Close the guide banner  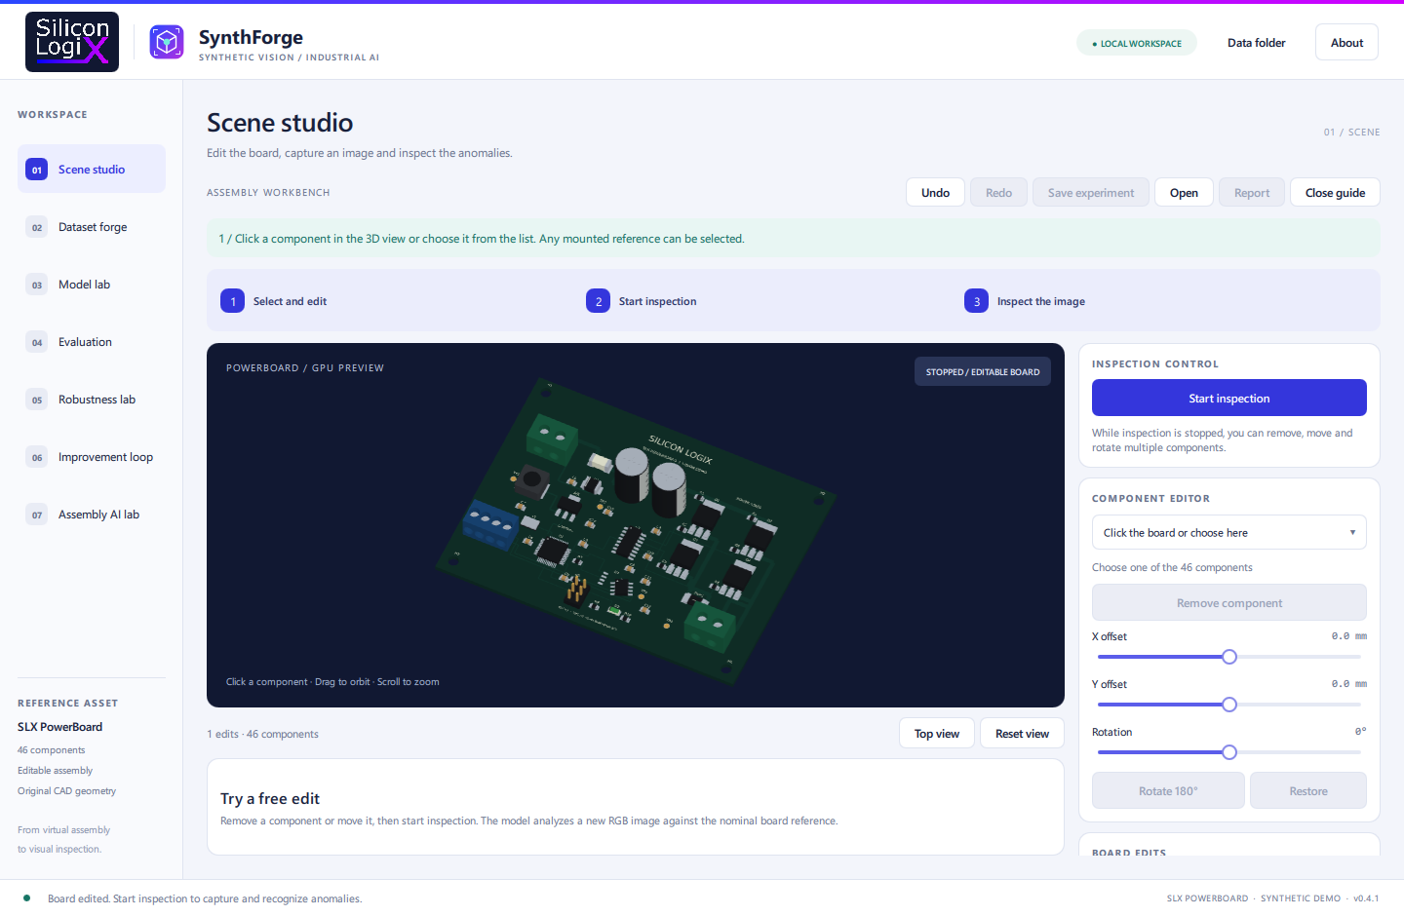1335,192
